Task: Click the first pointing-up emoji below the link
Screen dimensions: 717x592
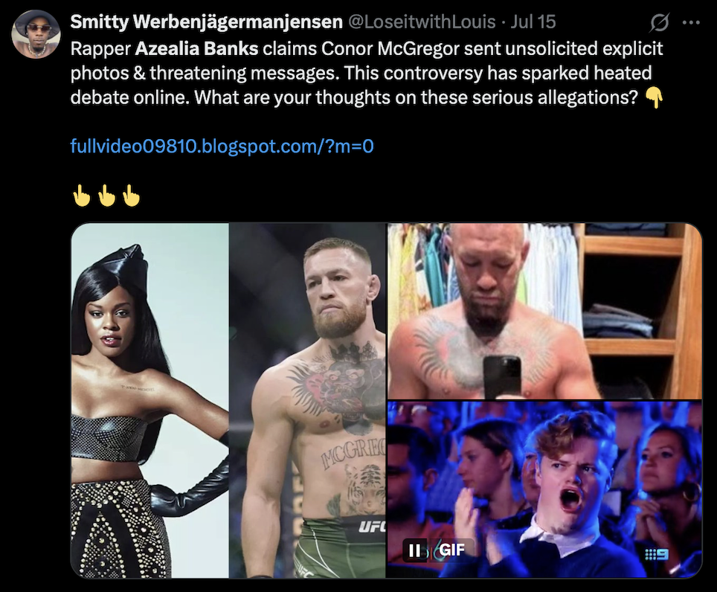Action: point(82,196)
